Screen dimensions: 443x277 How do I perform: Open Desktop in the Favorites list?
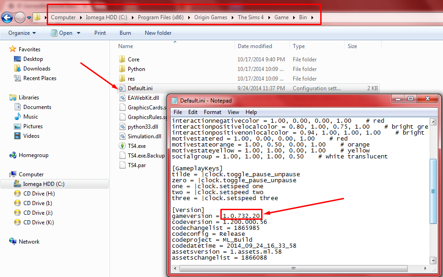pos(28,59)
